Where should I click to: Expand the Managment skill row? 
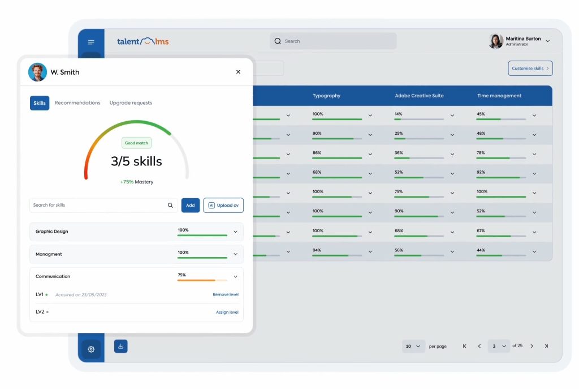tap(236, 254)
